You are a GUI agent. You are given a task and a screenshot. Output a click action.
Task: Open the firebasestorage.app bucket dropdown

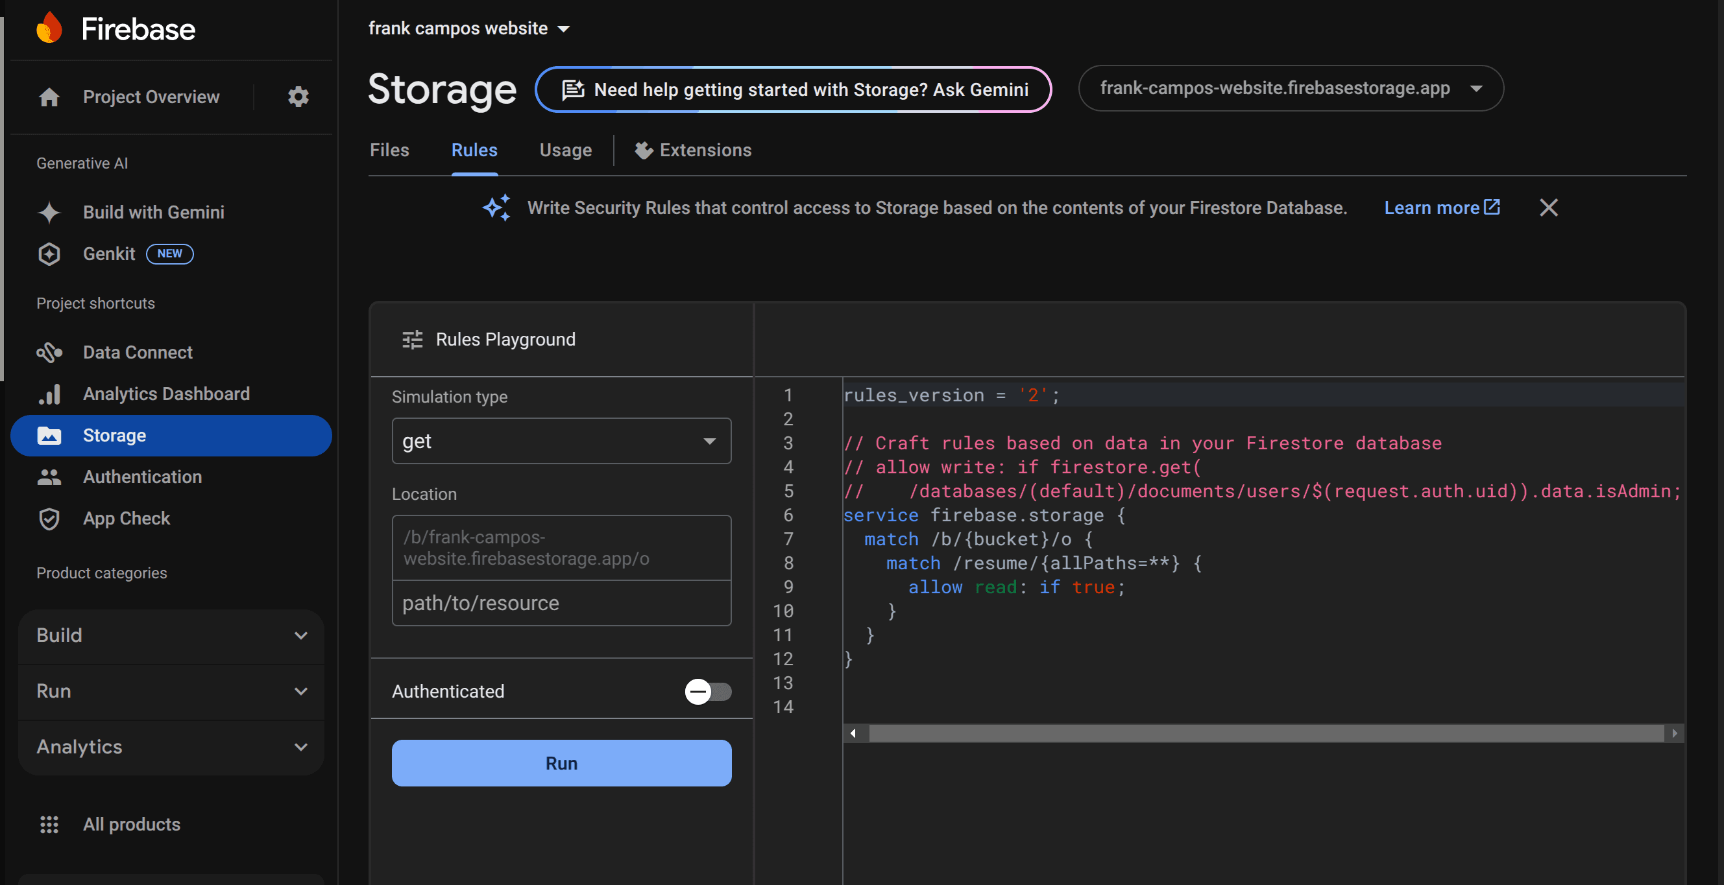1291,88
